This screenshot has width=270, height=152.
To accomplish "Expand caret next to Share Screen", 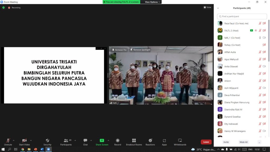I will point(108,140).
